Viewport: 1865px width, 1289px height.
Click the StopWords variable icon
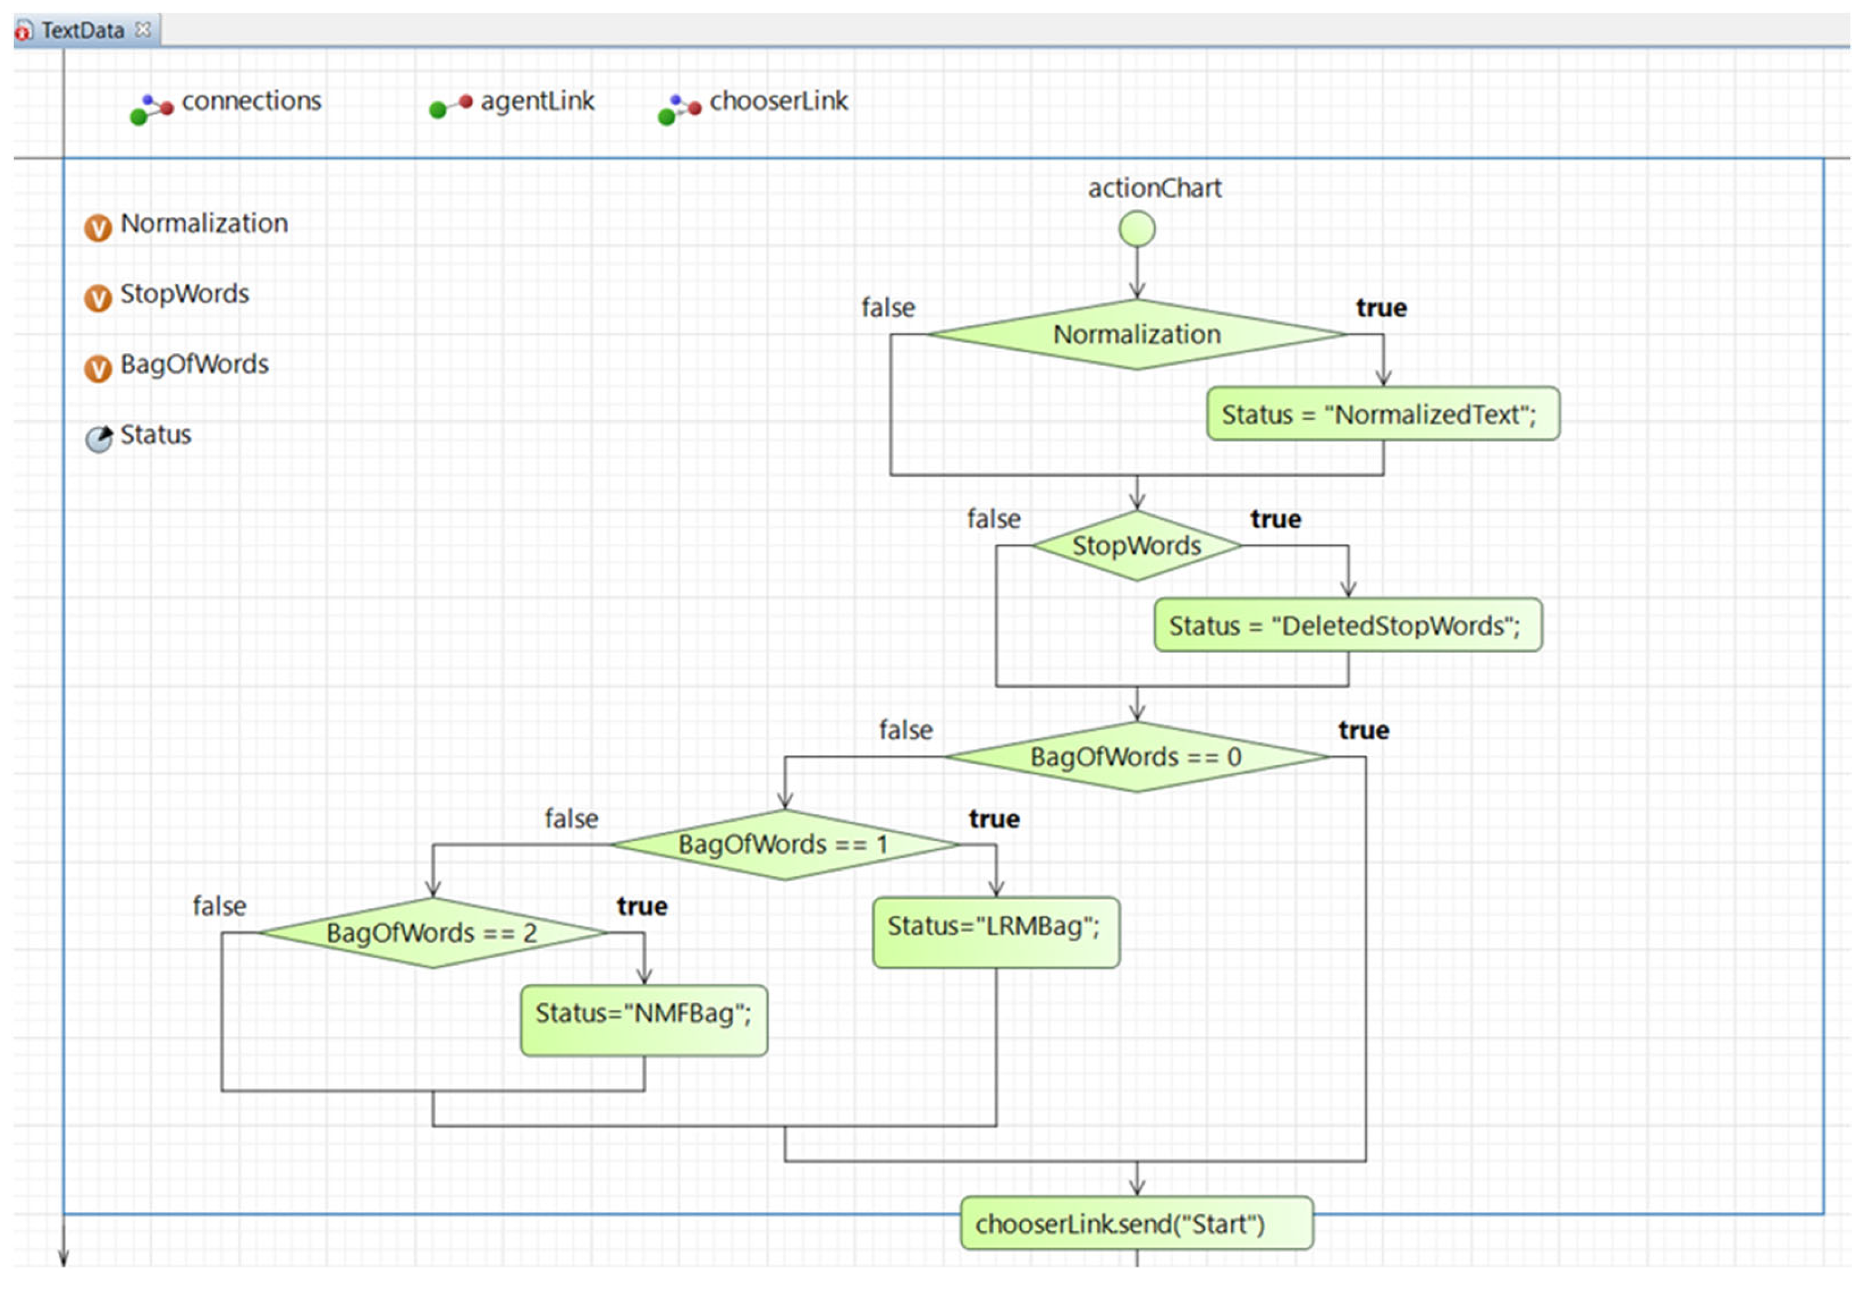point(98,299)
